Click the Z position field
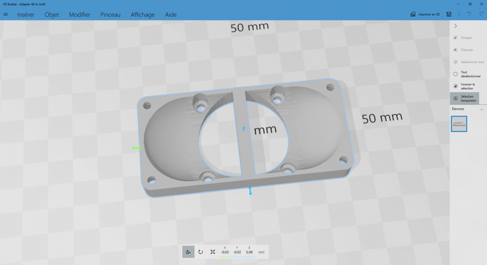This screenshot has width=487, height=265. tap(249, 251)
